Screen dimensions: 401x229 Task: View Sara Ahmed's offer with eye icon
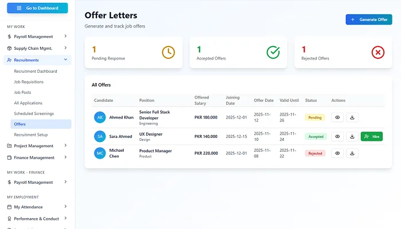pos(337,136)
